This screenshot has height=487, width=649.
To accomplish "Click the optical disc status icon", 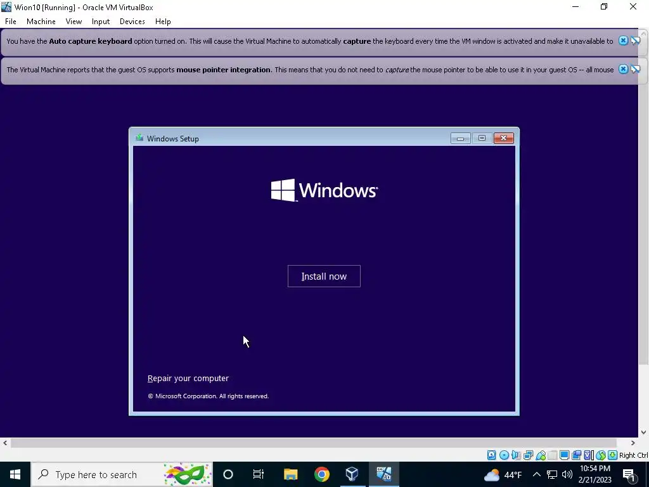I will (x=504, y=455).
